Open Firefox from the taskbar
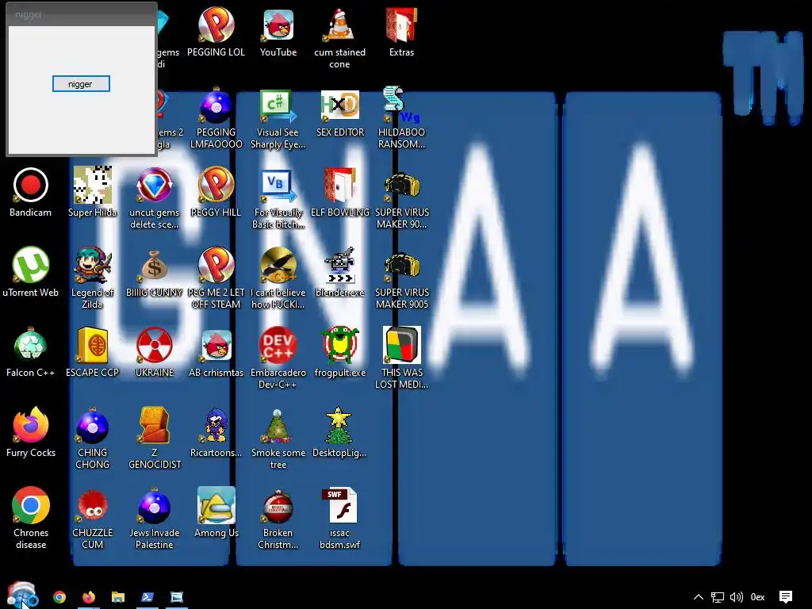The width and height of the screenshot is (812, 609). 89,597
